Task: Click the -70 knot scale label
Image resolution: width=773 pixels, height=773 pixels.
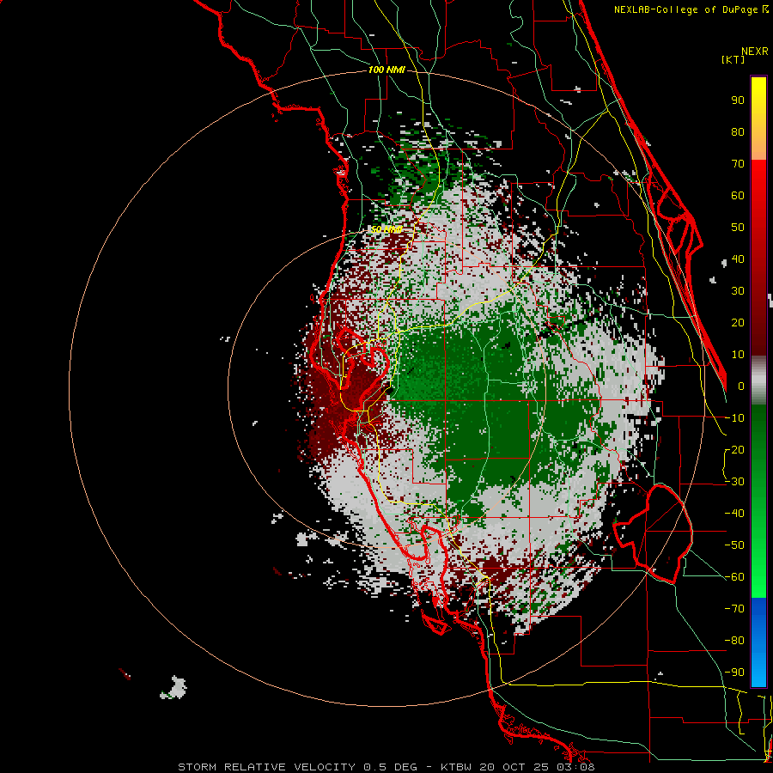Action: coord(734,608)
